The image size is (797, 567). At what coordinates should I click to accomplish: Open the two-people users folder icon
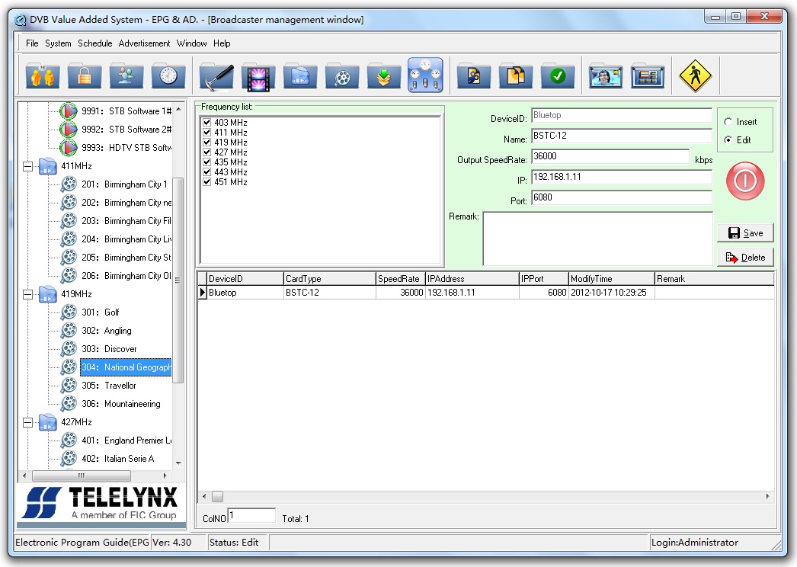point(43,76)
